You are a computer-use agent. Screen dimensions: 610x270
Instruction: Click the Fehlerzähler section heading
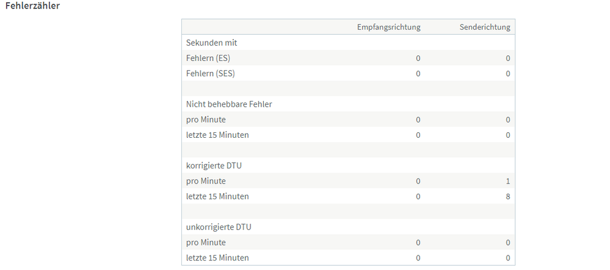coord(32,5)
